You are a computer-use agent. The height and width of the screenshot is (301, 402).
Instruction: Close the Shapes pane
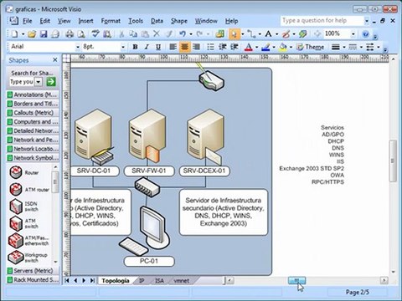tap(55, 60)
